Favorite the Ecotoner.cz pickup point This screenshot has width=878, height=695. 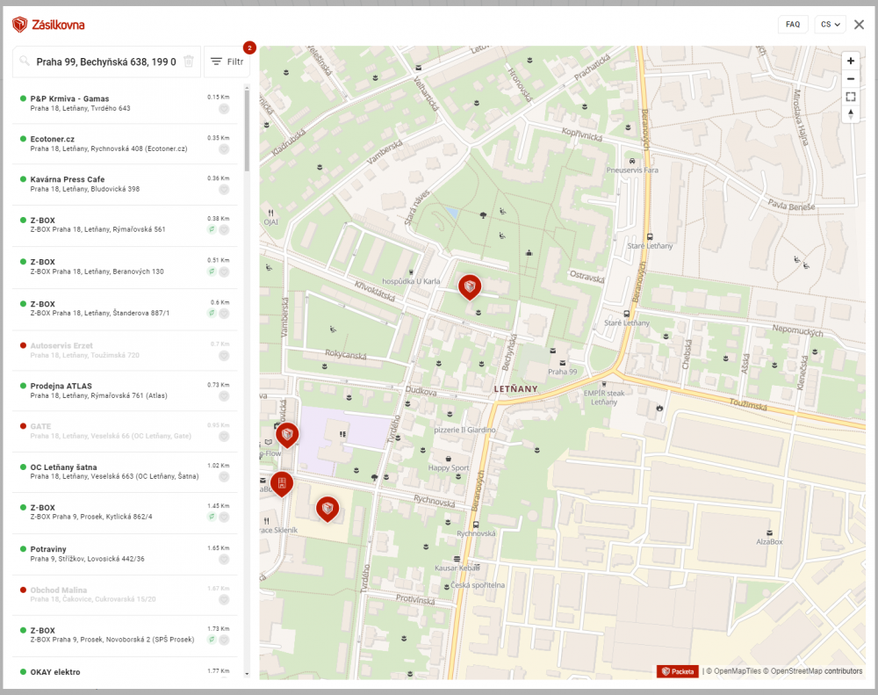pos(224,149)
